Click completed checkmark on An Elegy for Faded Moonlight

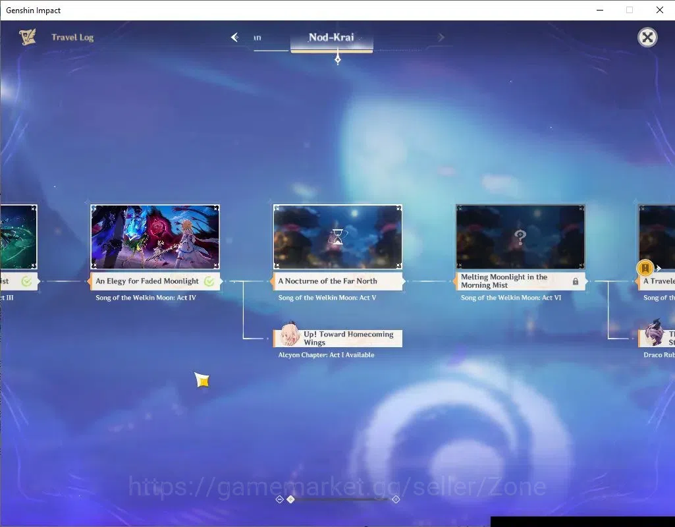point(209,281)
